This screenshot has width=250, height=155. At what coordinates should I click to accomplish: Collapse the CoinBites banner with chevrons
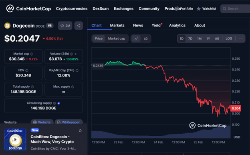(x=80, y=131)
